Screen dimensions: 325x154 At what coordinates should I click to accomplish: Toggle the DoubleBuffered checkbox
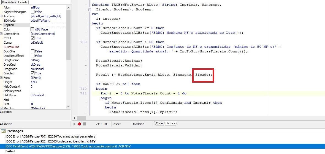tap(32, 56)
